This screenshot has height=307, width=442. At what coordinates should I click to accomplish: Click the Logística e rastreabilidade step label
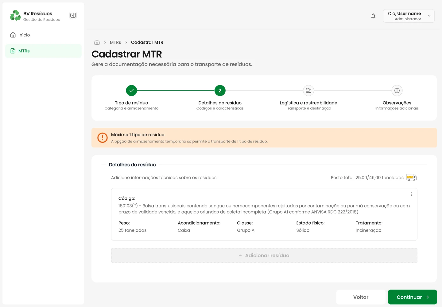pos(308,103)
